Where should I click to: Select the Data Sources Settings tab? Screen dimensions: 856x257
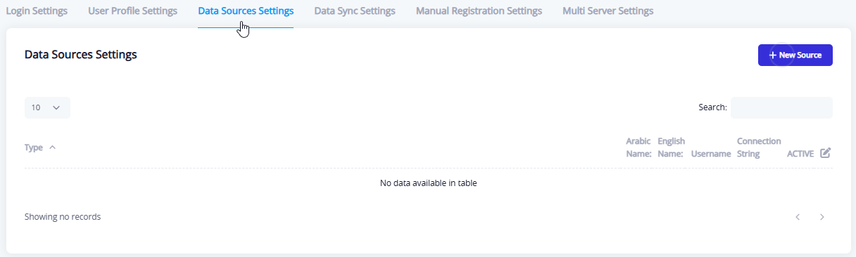(246, 11)
